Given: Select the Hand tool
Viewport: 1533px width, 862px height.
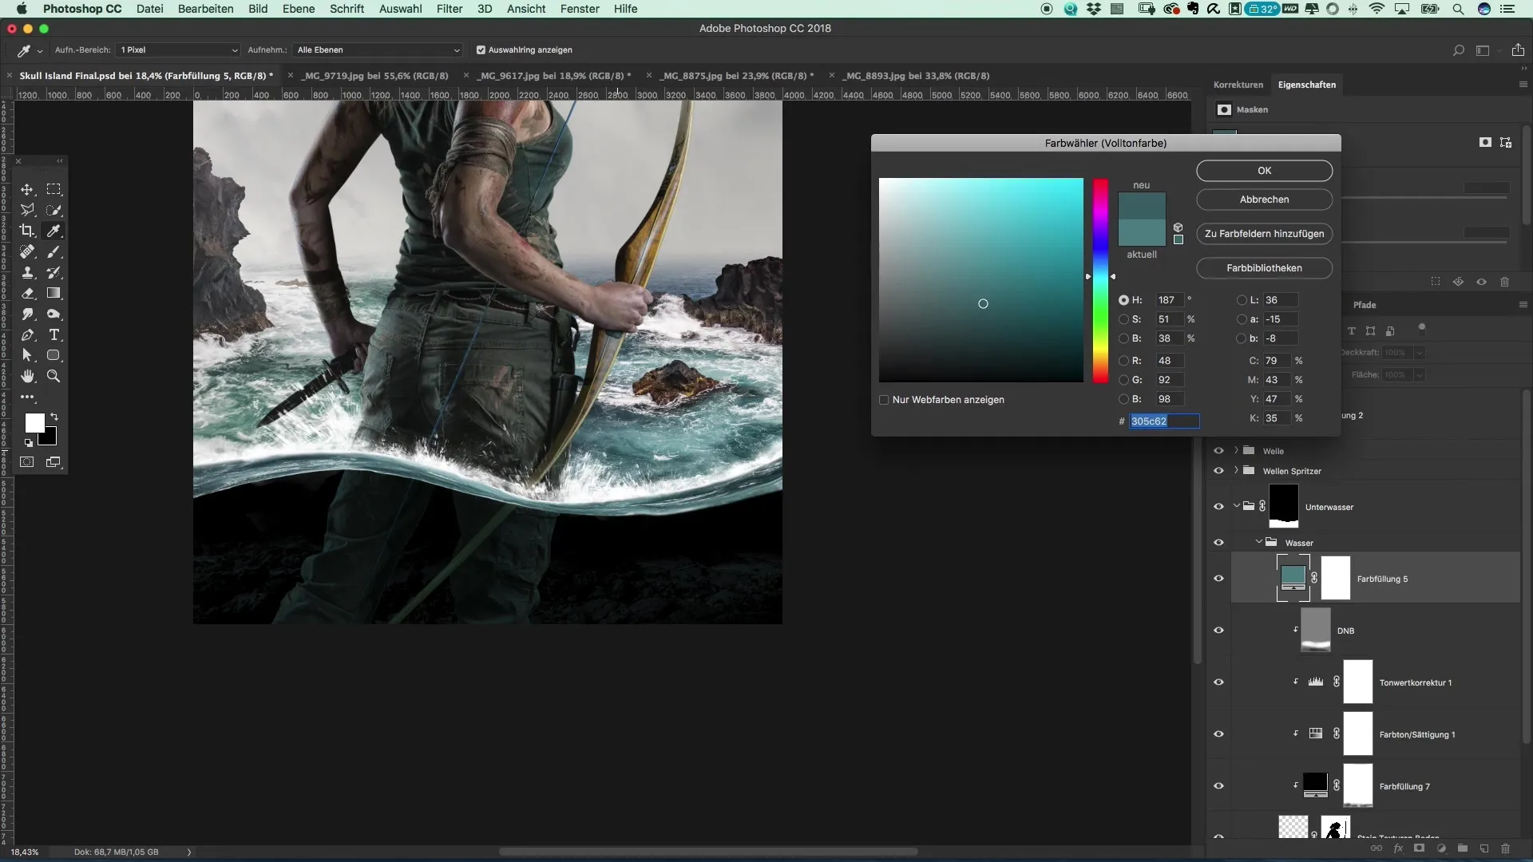Looking at the screenshot, I should pos(27,376).
